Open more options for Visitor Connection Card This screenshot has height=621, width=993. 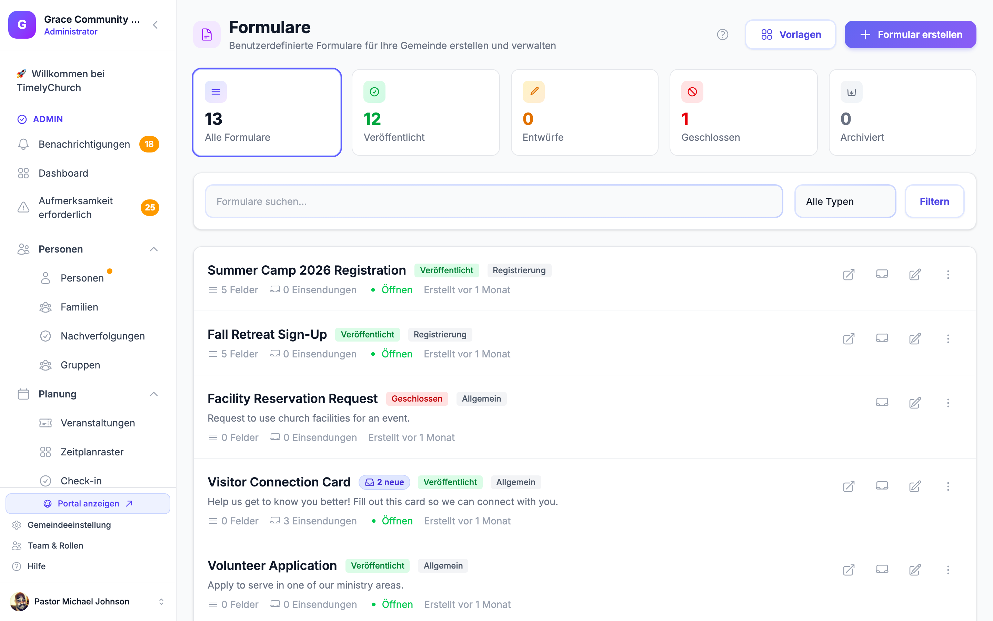coord(948,486)
